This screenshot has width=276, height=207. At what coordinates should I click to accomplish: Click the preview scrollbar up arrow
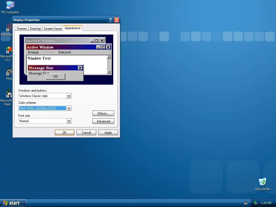pos(109,57)
